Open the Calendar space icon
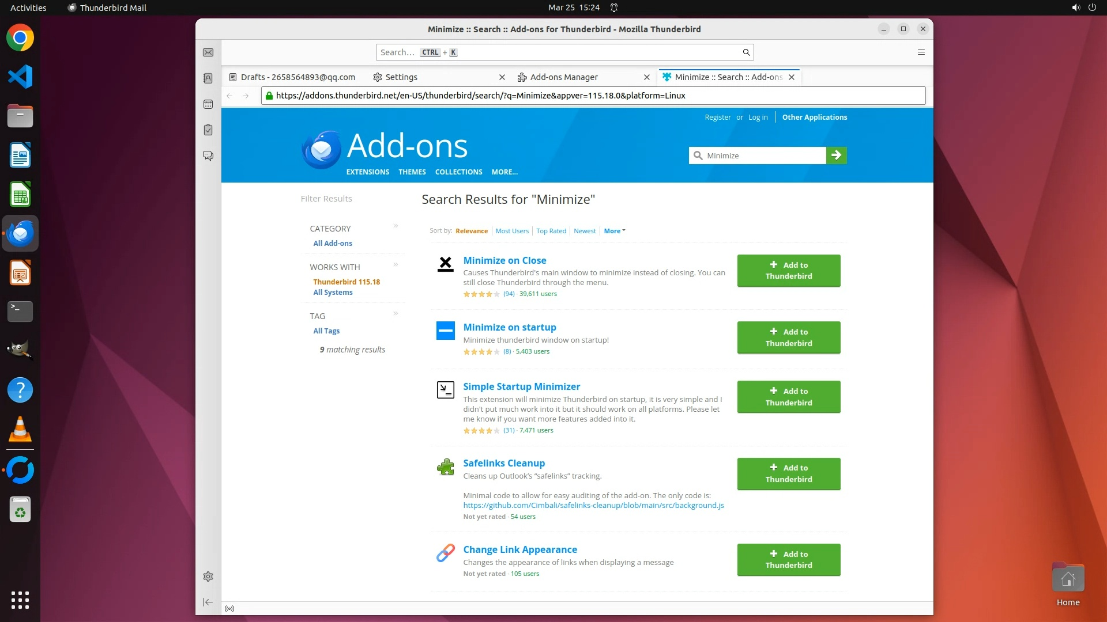 pos(208,104)
